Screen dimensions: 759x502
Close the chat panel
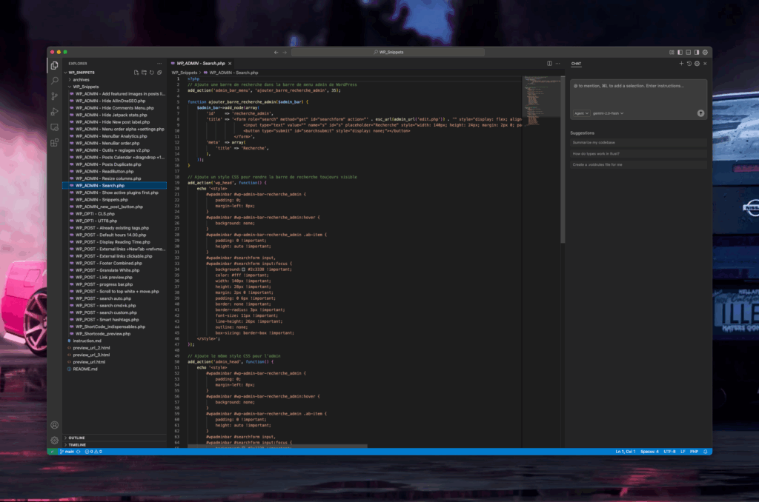click(705, 64)
